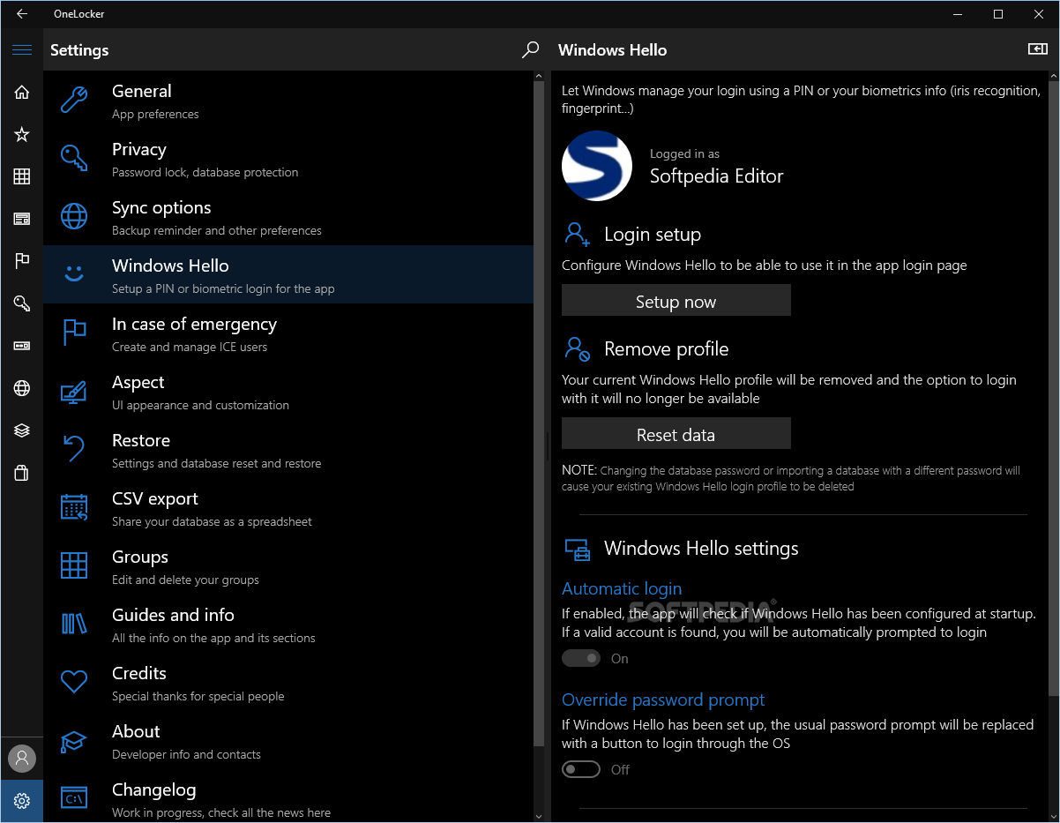This screenshot has height=823, width=1060.
Task: Open the About page
Action: pos(288,740)
